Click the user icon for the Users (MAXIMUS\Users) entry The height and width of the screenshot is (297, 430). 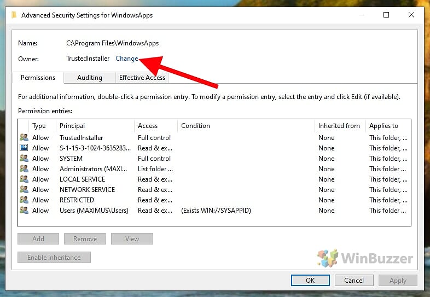pyautogui.click(x=24, y=211)
